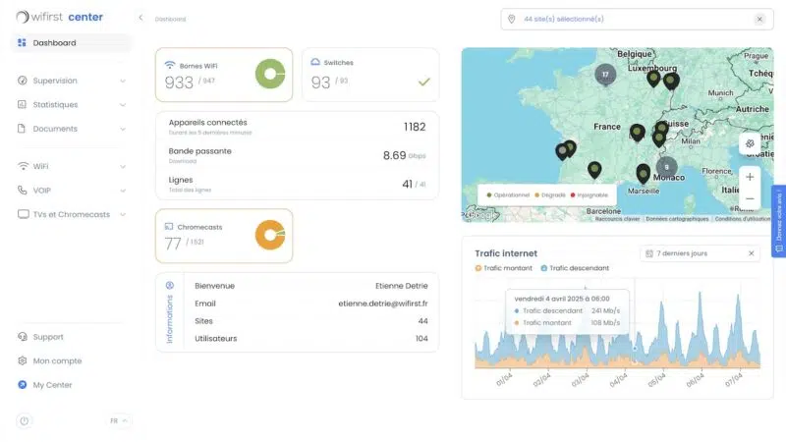Open the Informations user icon

pos(170,286)
